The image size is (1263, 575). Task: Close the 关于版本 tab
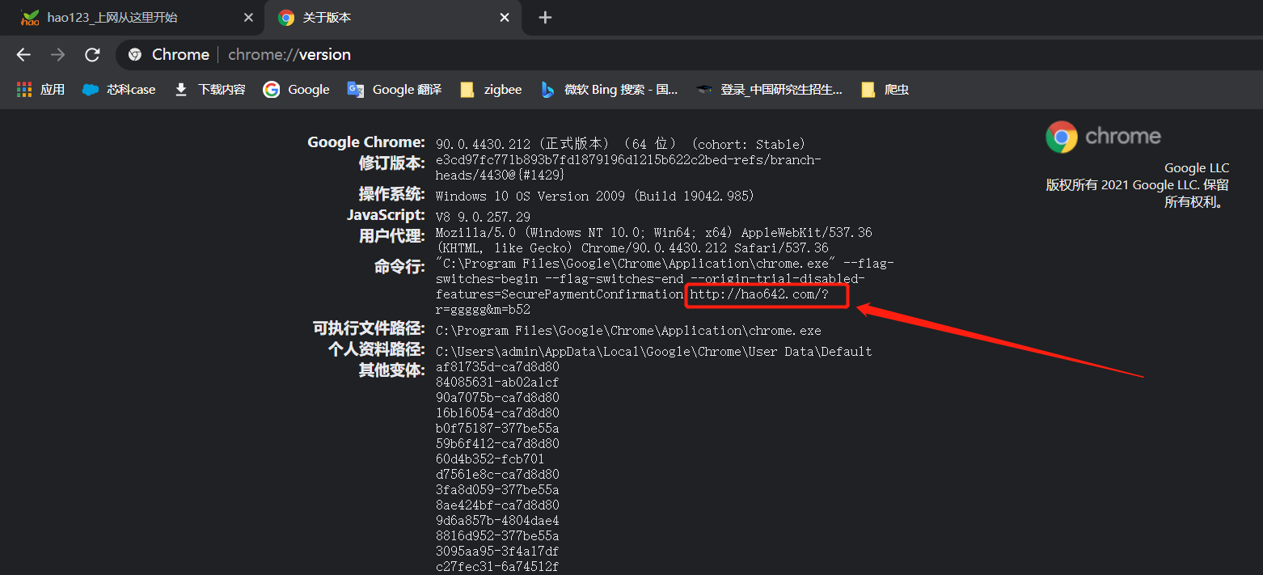505,17
